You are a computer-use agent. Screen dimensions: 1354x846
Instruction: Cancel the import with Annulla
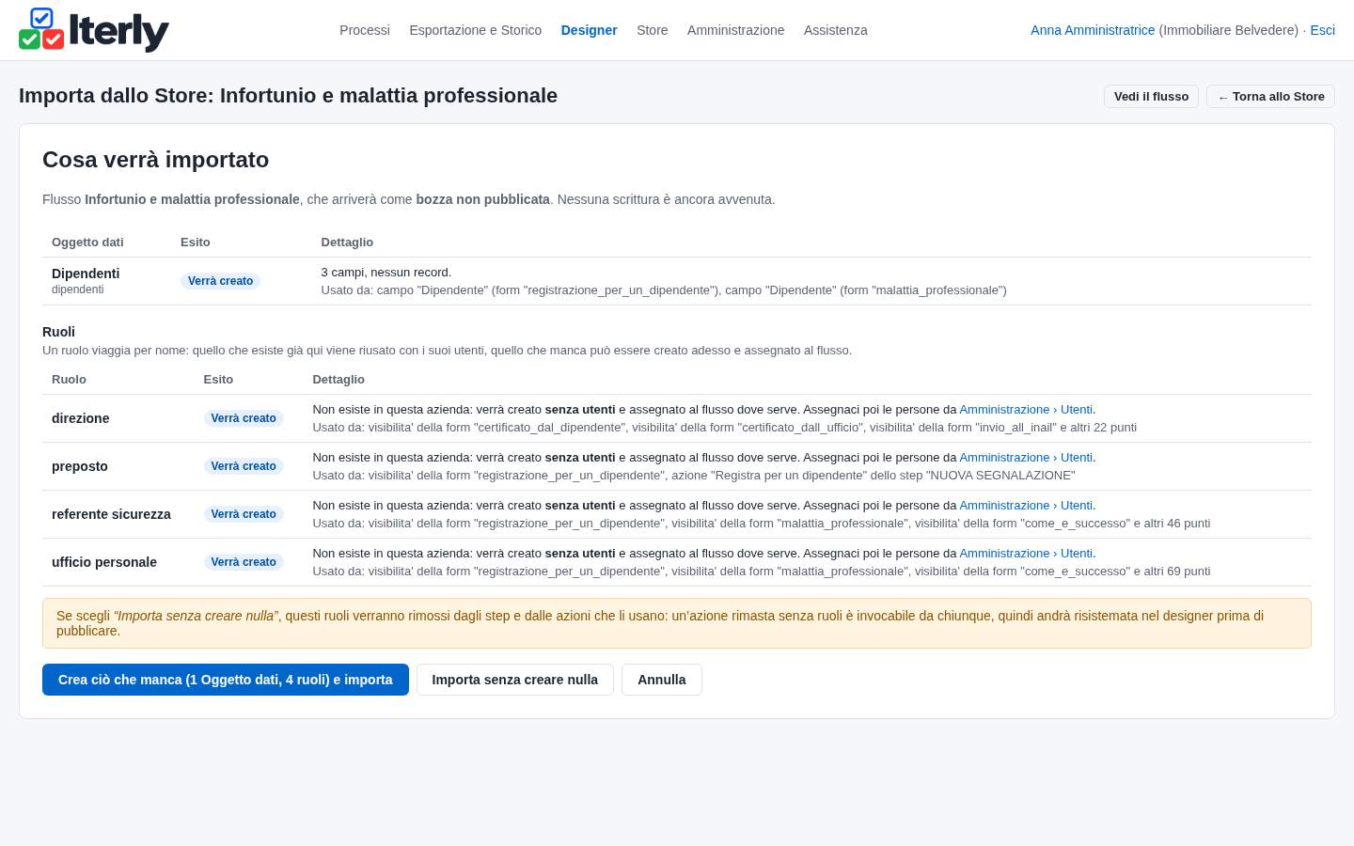[662, 680]
